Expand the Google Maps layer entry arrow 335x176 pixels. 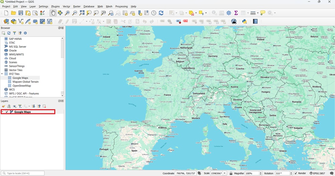[3, 112]
